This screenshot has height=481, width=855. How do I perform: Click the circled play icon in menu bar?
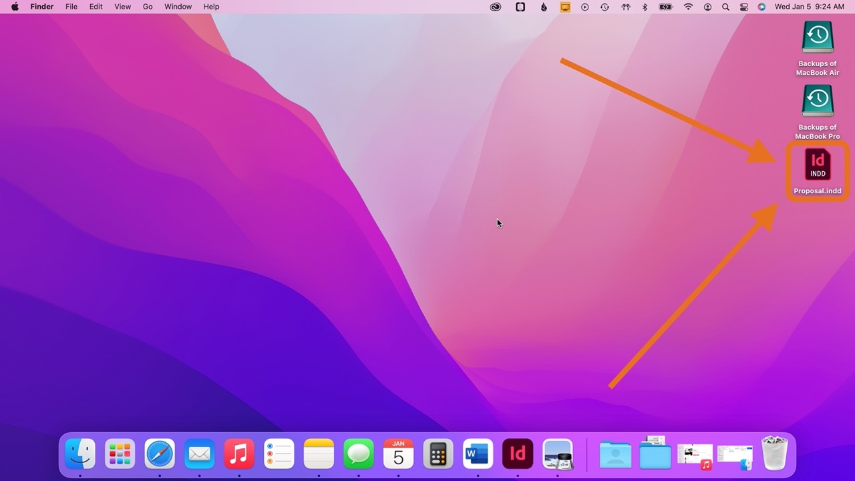[585, 7]
